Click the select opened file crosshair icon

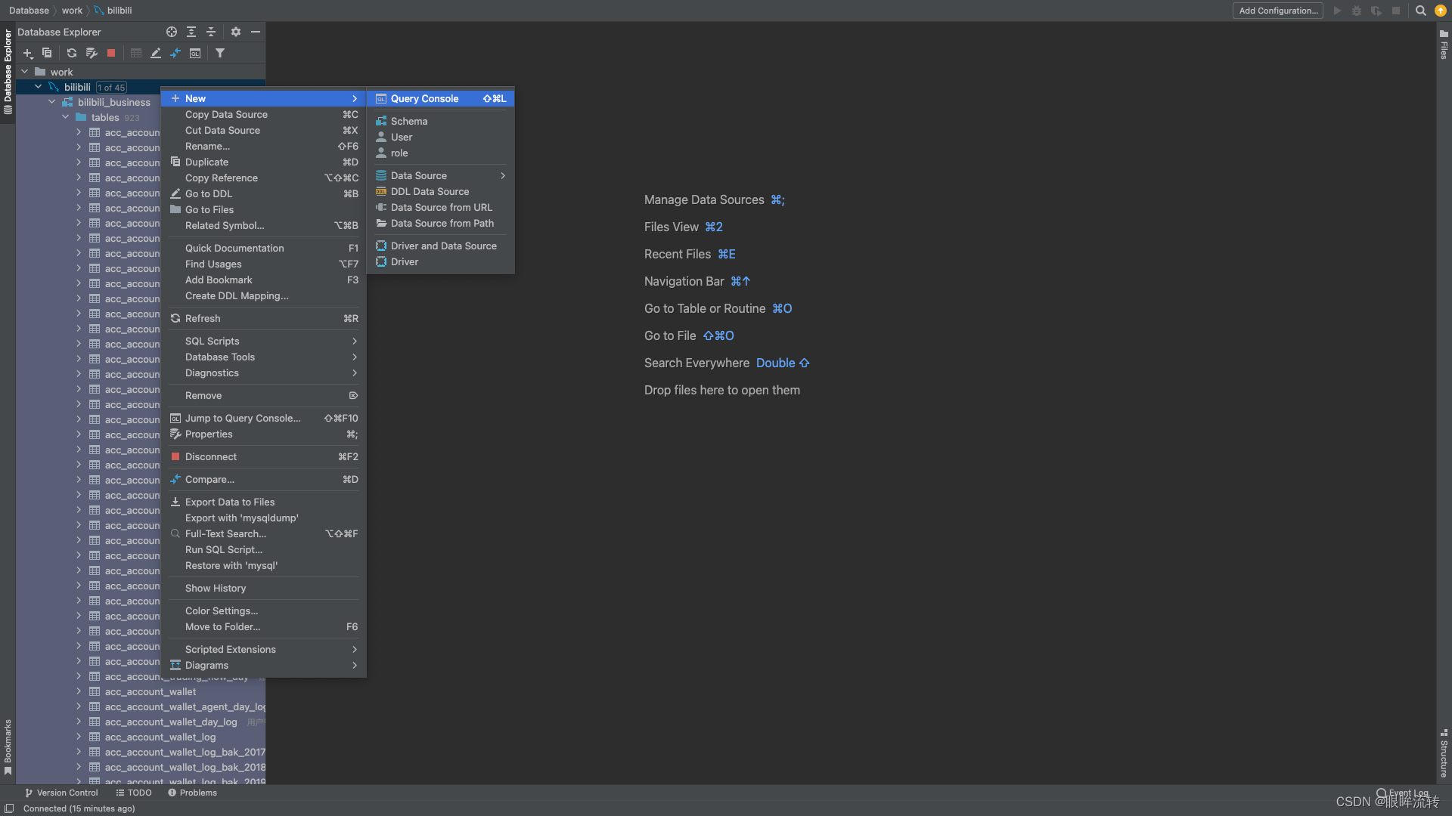[172, 32]
